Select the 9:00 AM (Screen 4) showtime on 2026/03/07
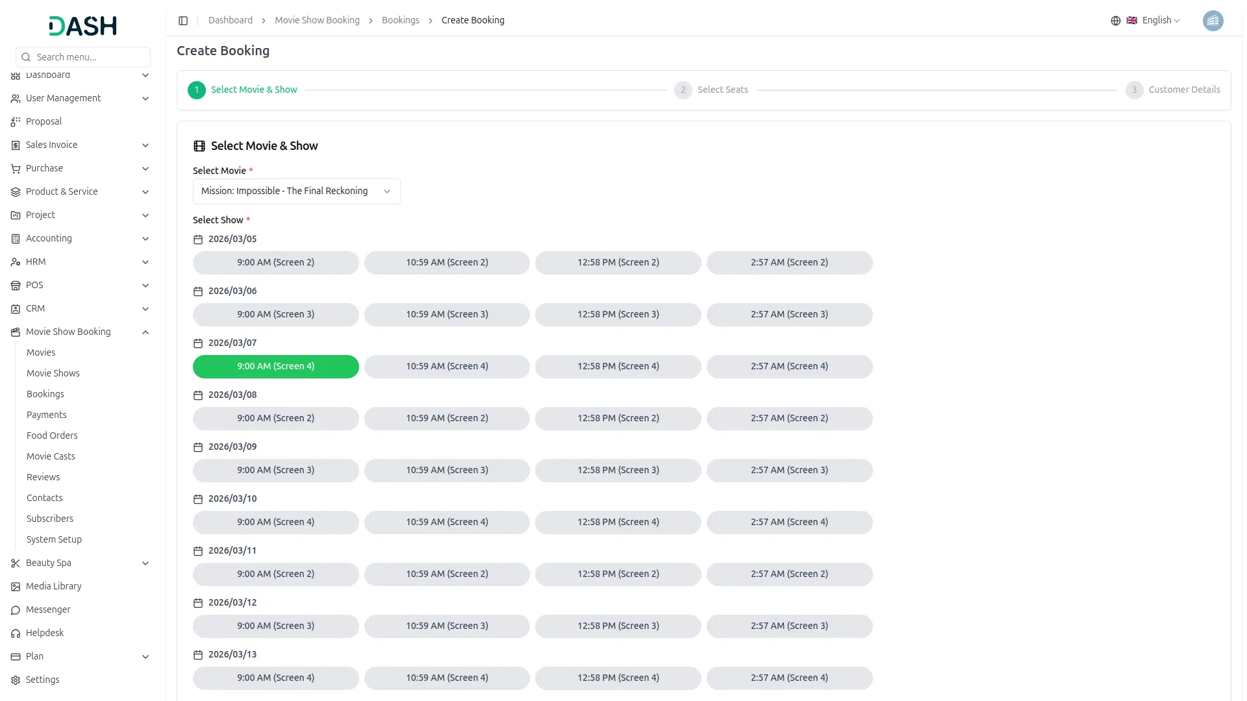 click(x=275, y=366)
